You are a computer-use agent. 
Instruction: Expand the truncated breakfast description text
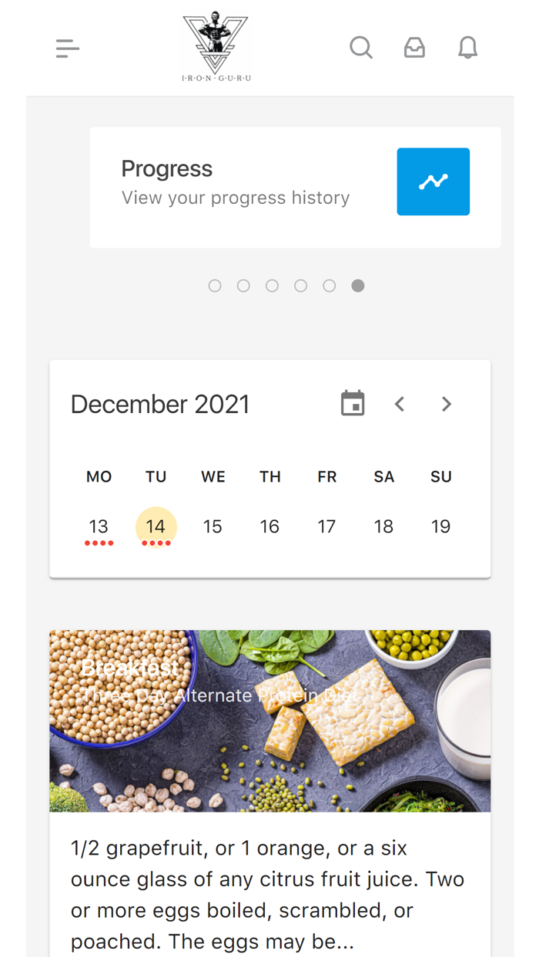click(268, 895)
